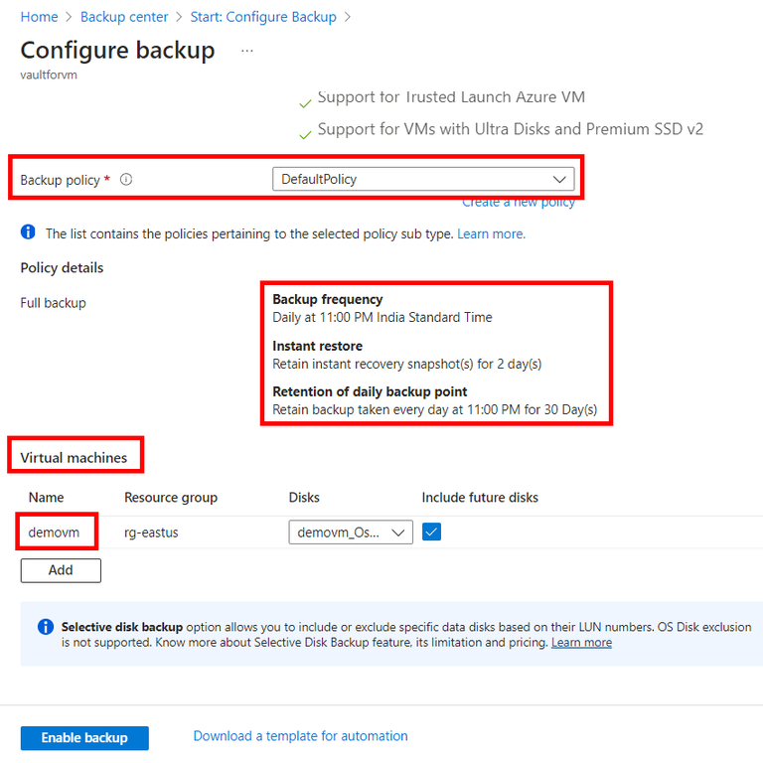Click the info icon next to Backup policy
The image size is (763, 763).
[x=126, y=180]
